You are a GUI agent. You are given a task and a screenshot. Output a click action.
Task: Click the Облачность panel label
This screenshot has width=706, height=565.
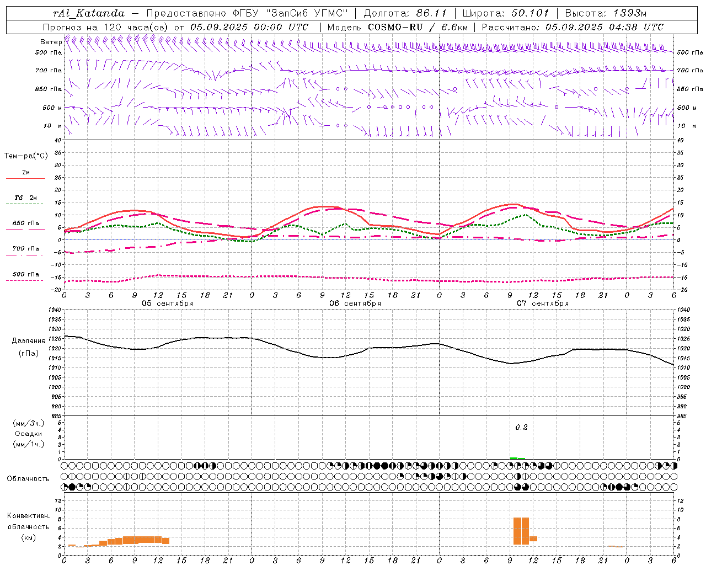click(x=28, y=479)
